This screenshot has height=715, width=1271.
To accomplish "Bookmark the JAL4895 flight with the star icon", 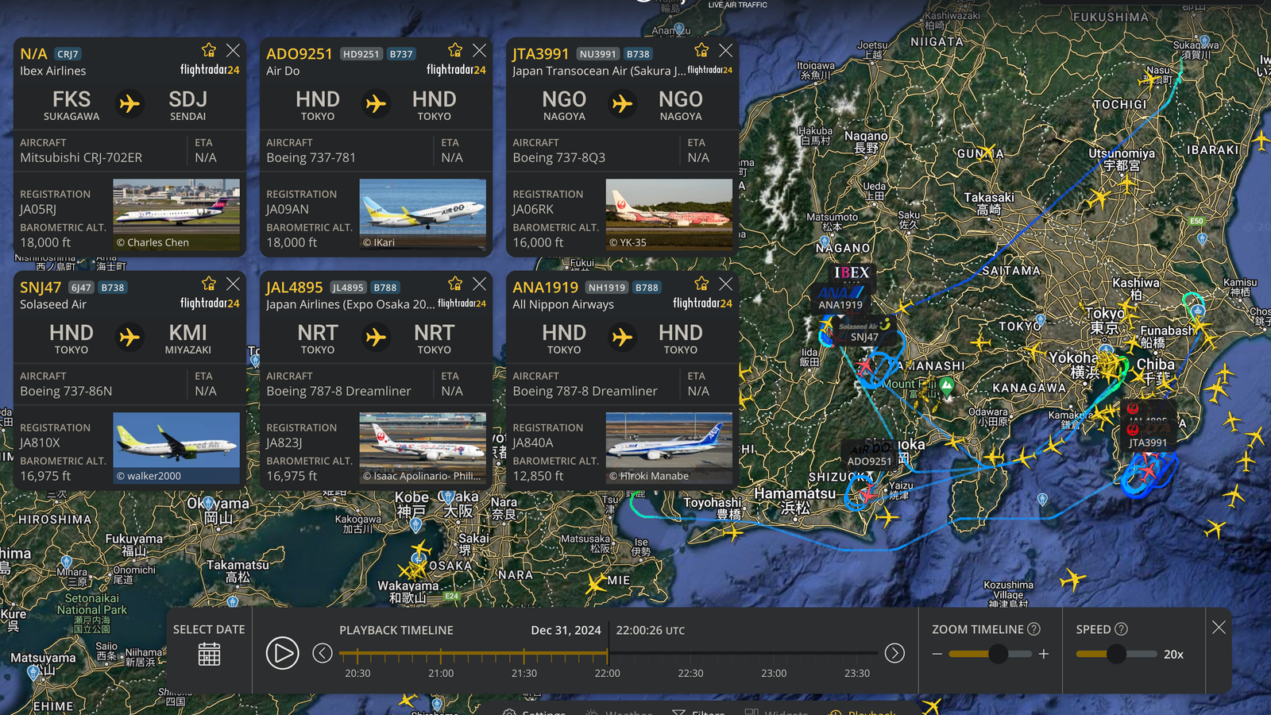I will click(x=455, y=284).
